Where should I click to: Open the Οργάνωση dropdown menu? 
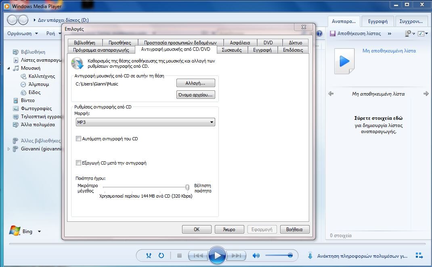tap(22, 33)
